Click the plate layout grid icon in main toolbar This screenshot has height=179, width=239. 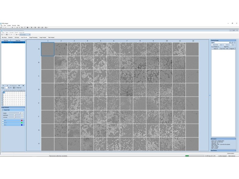coord(27,27)
